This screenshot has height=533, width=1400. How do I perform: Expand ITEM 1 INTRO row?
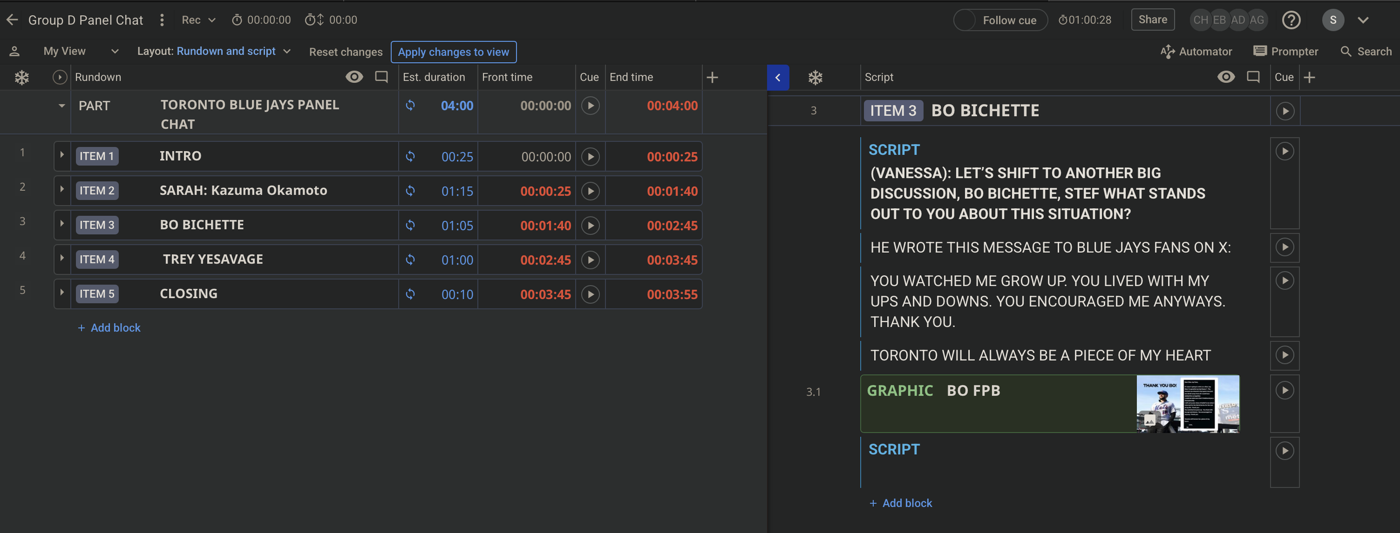coord(62,155)
